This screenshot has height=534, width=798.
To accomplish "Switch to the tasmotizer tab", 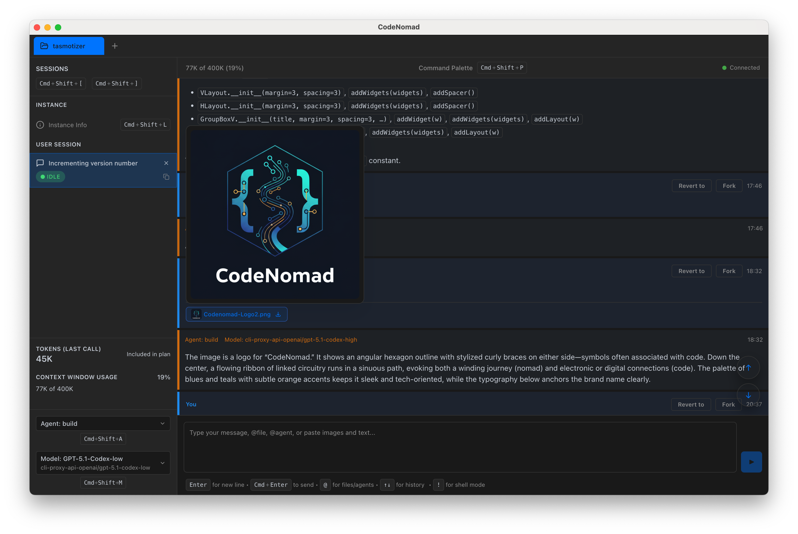I will tap(69, 46).
